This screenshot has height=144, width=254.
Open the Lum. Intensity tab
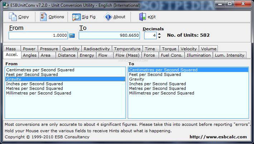tap(230, 55)
